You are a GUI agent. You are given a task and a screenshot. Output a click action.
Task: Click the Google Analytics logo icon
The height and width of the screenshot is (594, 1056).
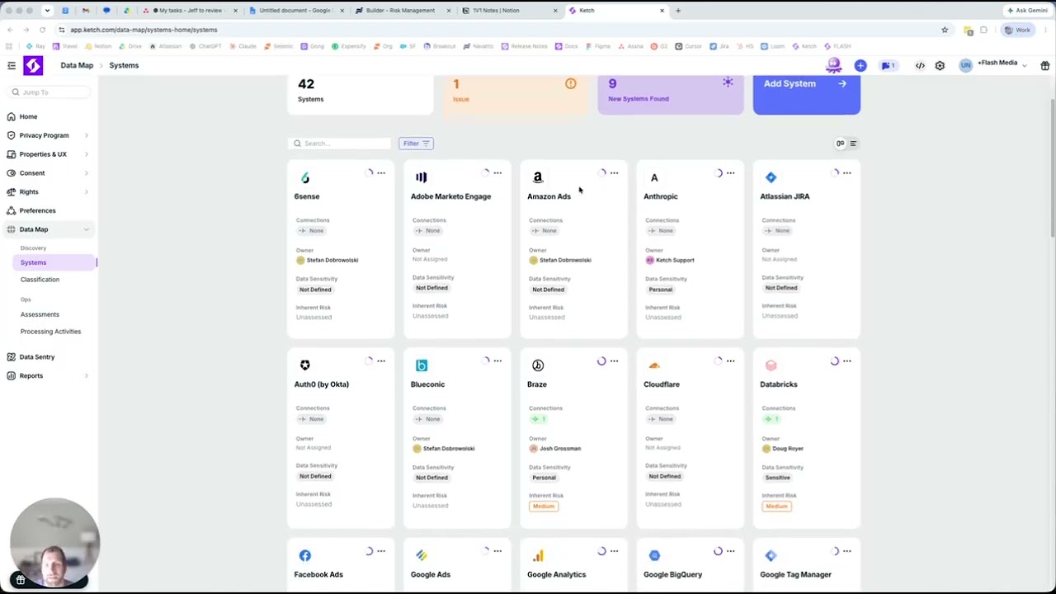[538, 555]
